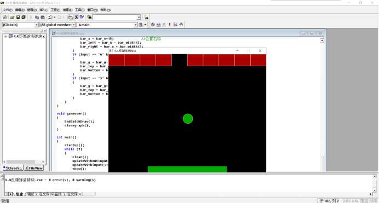Click the Open file toolbar icon

(x=13, y=18)
